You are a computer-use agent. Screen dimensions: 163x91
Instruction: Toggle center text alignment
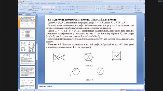tap(66, 10)
